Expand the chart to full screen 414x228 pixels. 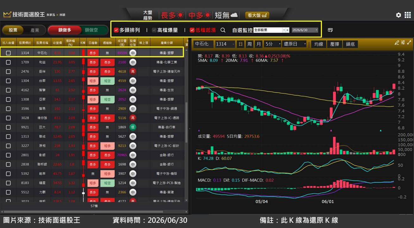pyautogui.click(x=409, y=42)
